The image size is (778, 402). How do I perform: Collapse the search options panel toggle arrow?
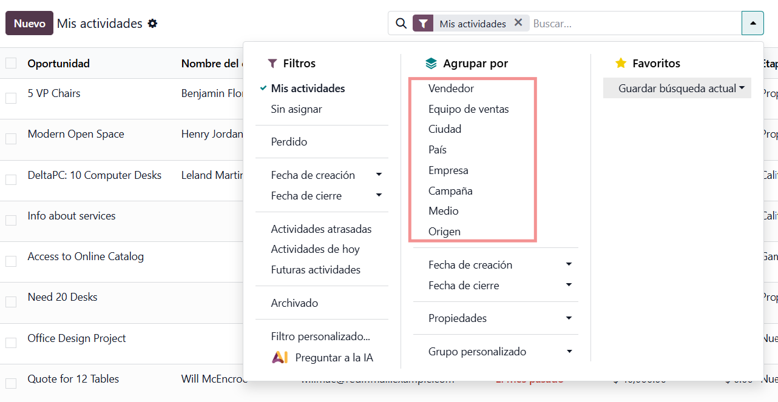click(753, 24)
